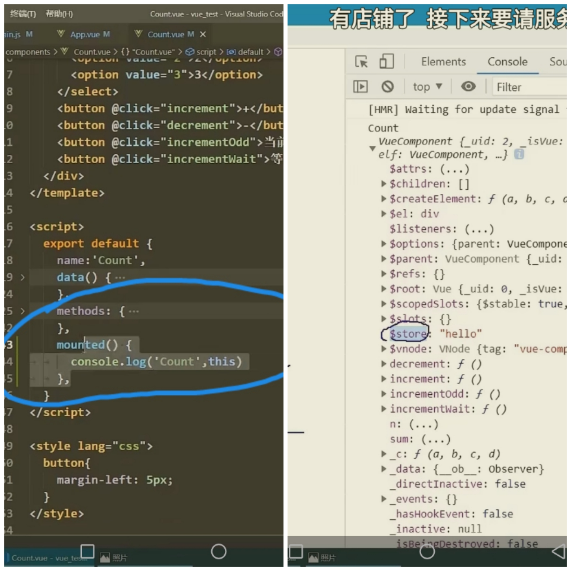571x571 pixels.
Task: Click the $store property in console
Action: tap(408, 334)
